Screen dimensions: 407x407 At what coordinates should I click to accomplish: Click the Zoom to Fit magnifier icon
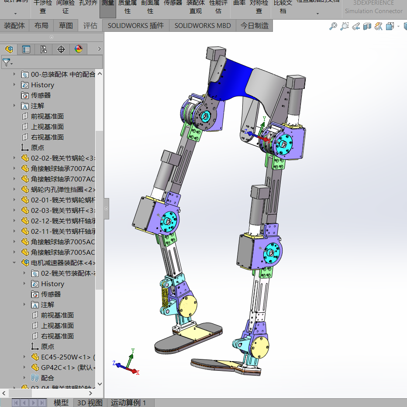[333, 26]
